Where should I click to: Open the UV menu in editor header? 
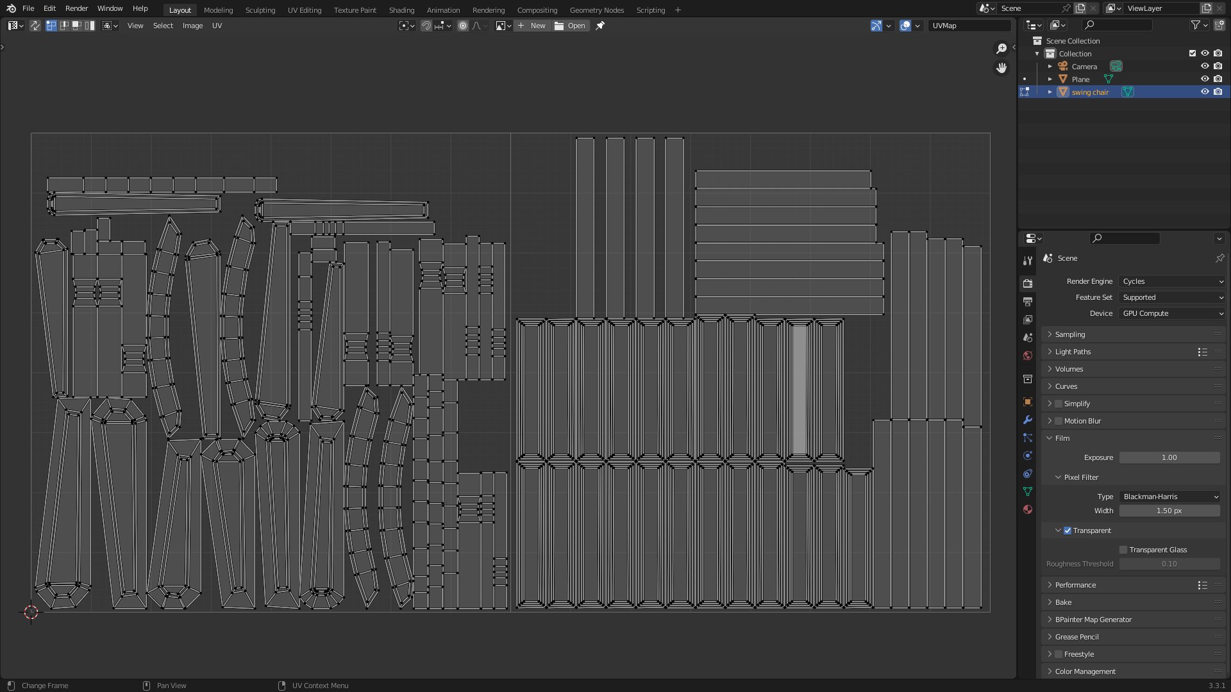[217, 26]
